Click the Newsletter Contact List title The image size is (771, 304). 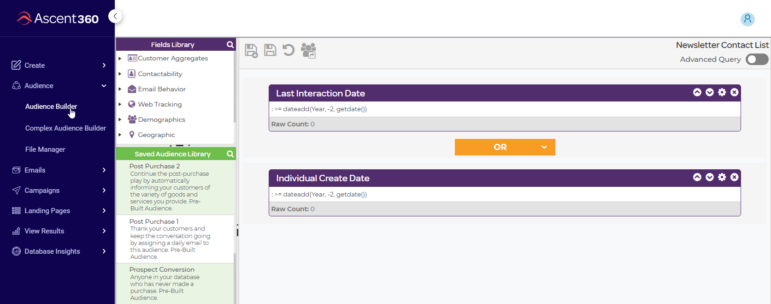(x=722, y=45)
